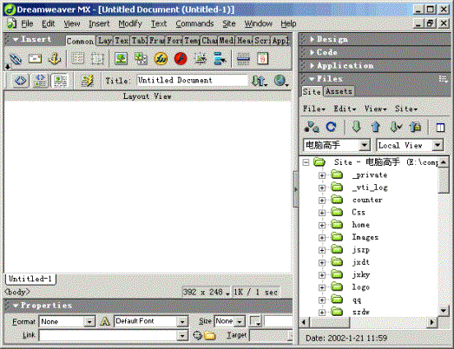Click the file tree down scroll arrow
This screenshot has height=349, width=454.
(444, 311)
